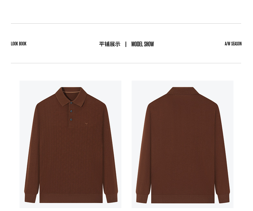Click the front sweater's left sleeve cuff
This screenshot has width=253, height=211.
30,198
